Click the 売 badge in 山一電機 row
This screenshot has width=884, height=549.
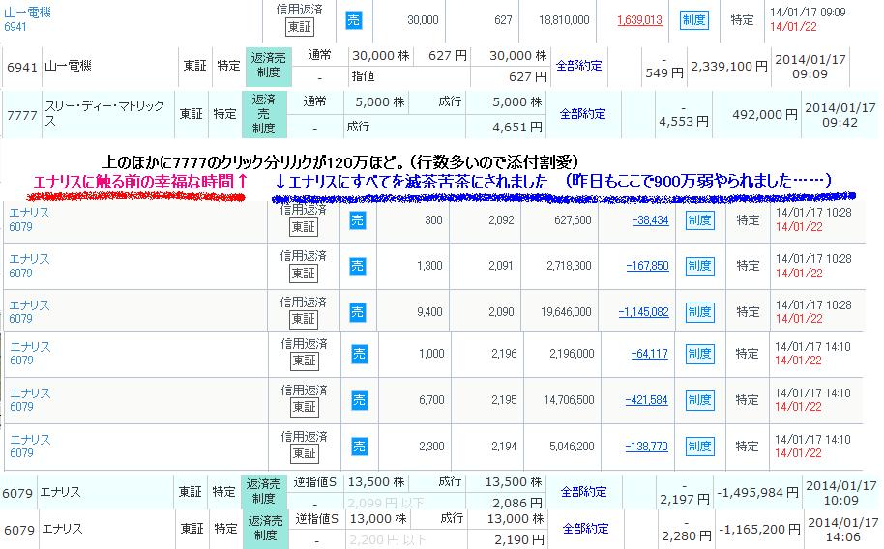(x=353, y=20)
